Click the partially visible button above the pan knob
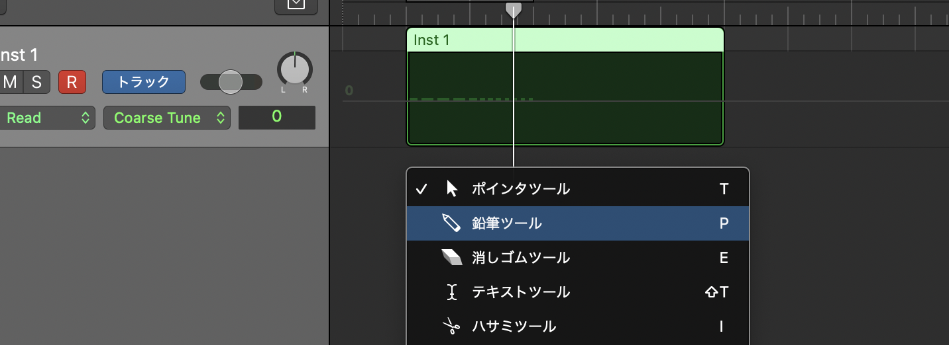 (x=296, y=5)
